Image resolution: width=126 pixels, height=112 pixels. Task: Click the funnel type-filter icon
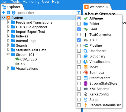79,12
